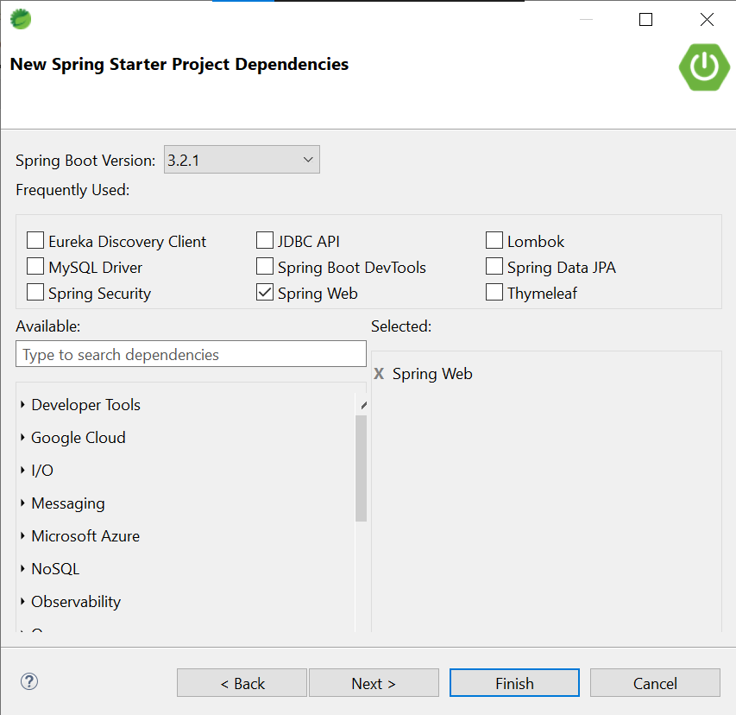This screenshot has height=715, width=736.
Task: Check Spring Data JPA
Action: (x=494, y=266)
